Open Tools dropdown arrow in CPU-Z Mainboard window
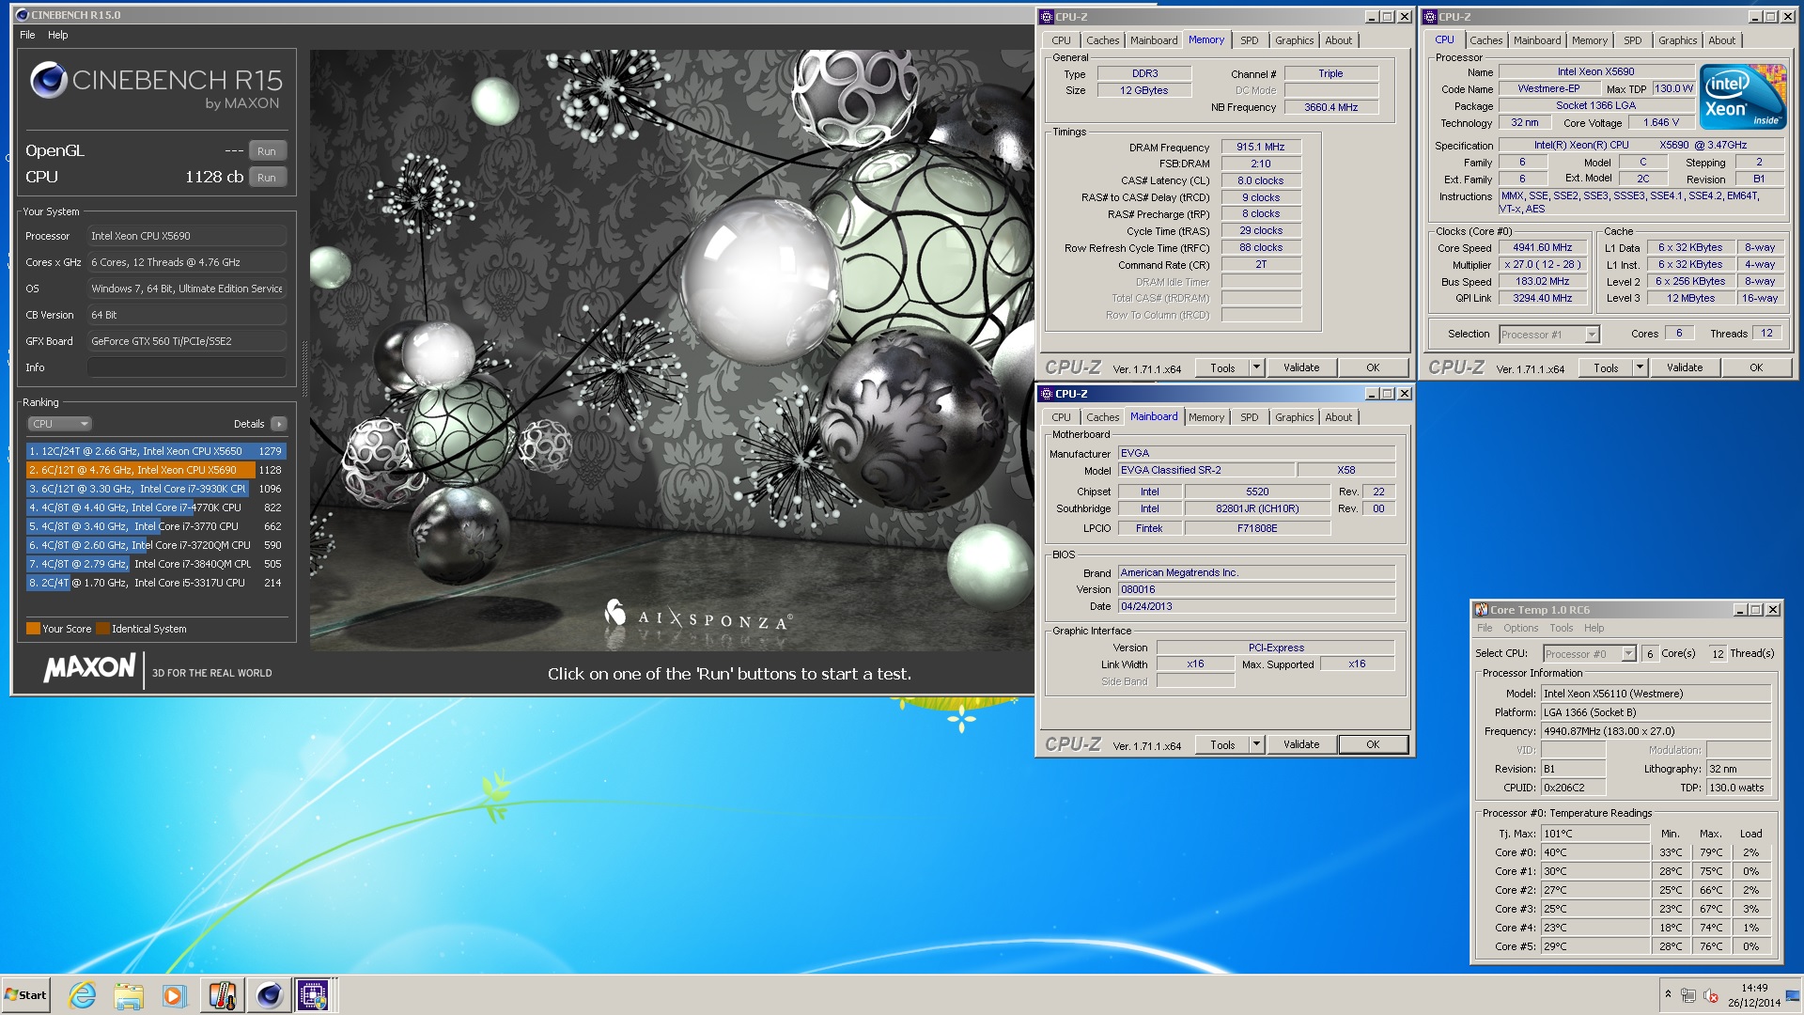The height and width of the screenshot is (1015, 1804). click(1256, 744)
